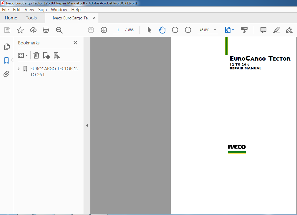The image size is (297, 215).
Task: Click the page number field
Action: coord(118,30)
